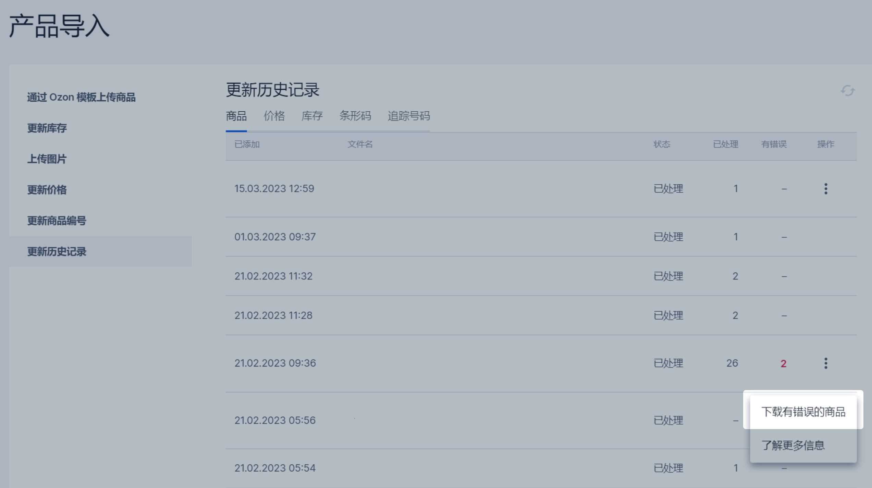
Task: Switch to the 追踪号码 tab
Action: point(409,116)
